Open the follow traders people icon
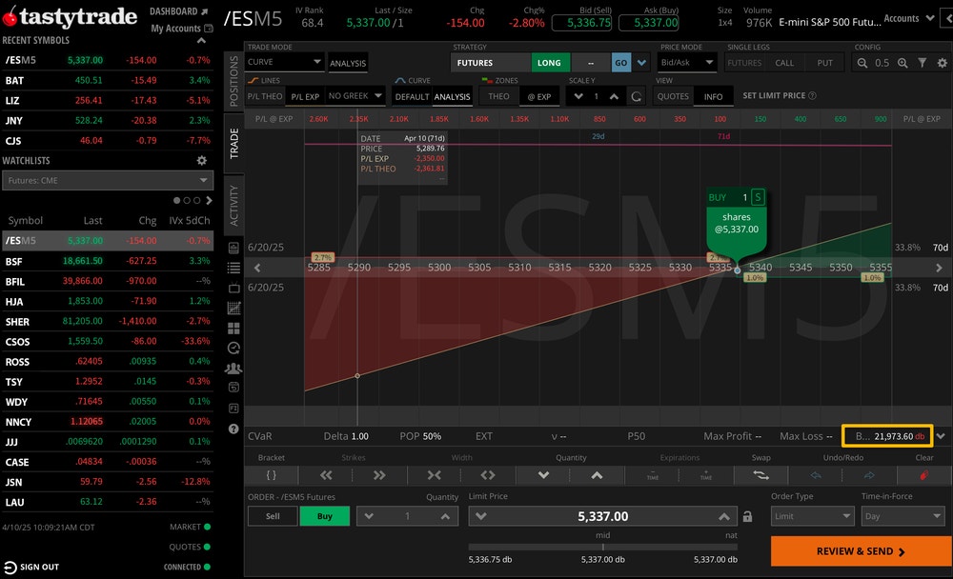 tap(233, 369)
